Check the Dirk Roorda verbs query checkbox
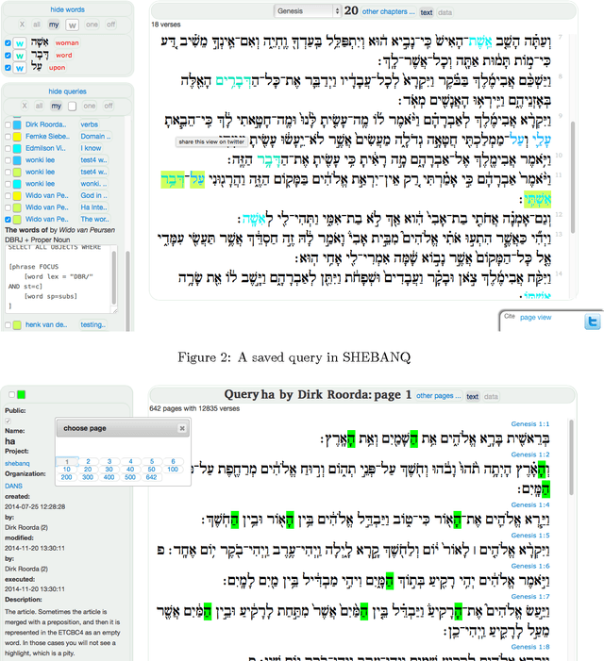The width and height of the screenshot is (604, 661). (x=8, y=124)
